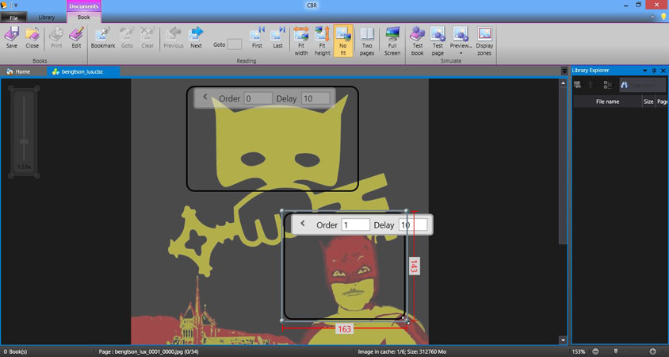Viewport: 669px width, 357px height.
Task: Select the Documents contextual tab
Action: (x=84, y=6)
